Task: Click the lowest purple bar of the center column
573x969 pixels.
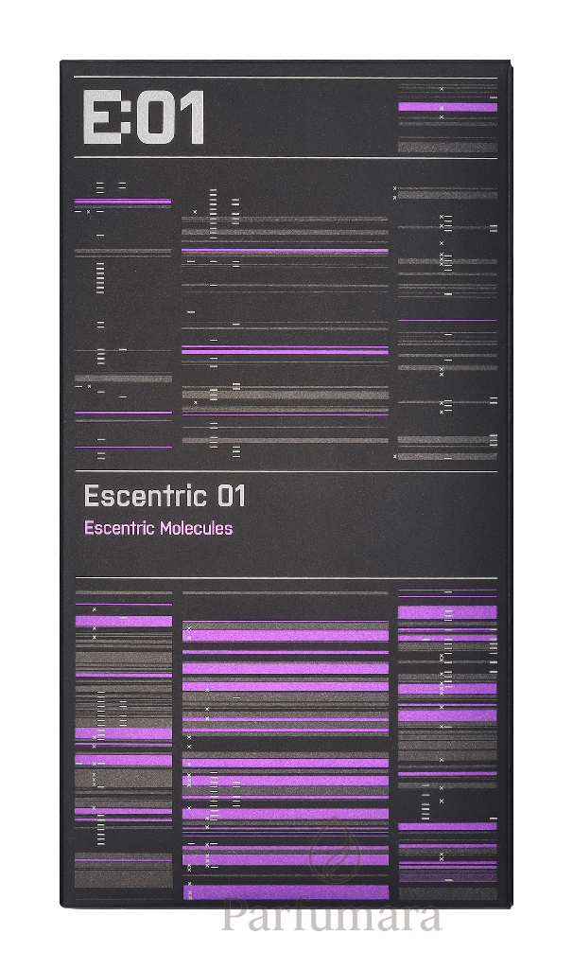Action: (x=286, y=891)
